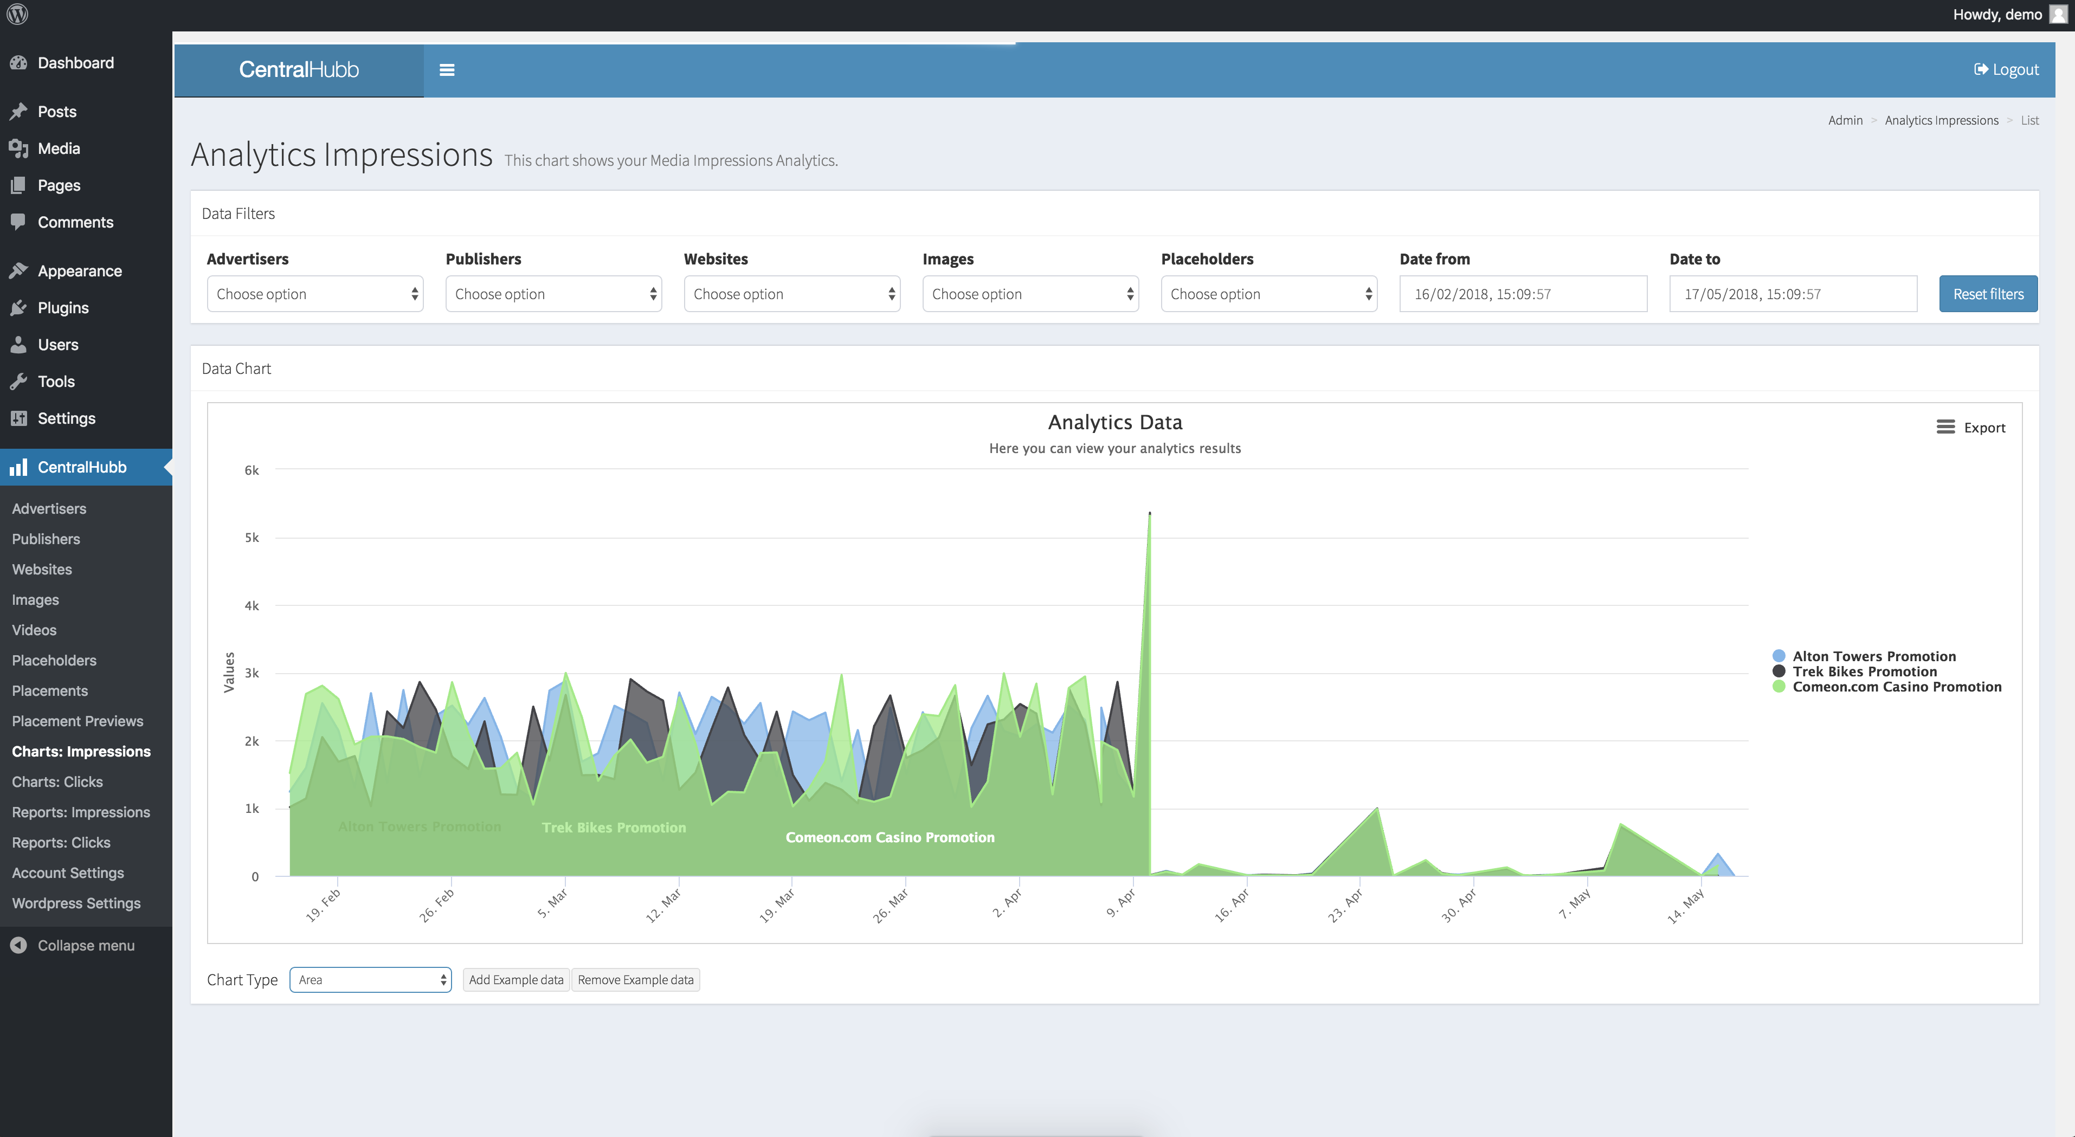Viewport: 2075px width, 1137px height.
Task: Open the Settings menu item
Action: pyautogui.click(x=86, y=418)
